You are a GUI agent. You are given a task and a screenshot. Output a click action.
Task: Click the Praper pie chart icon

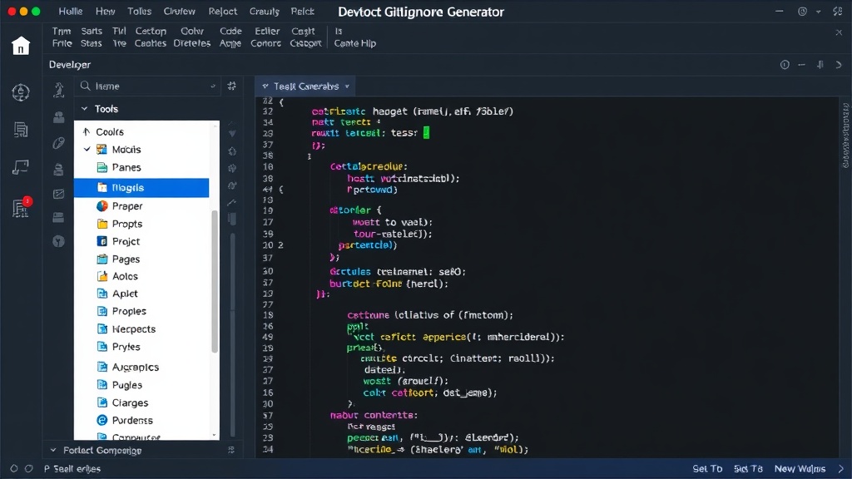tap(102, 206)
